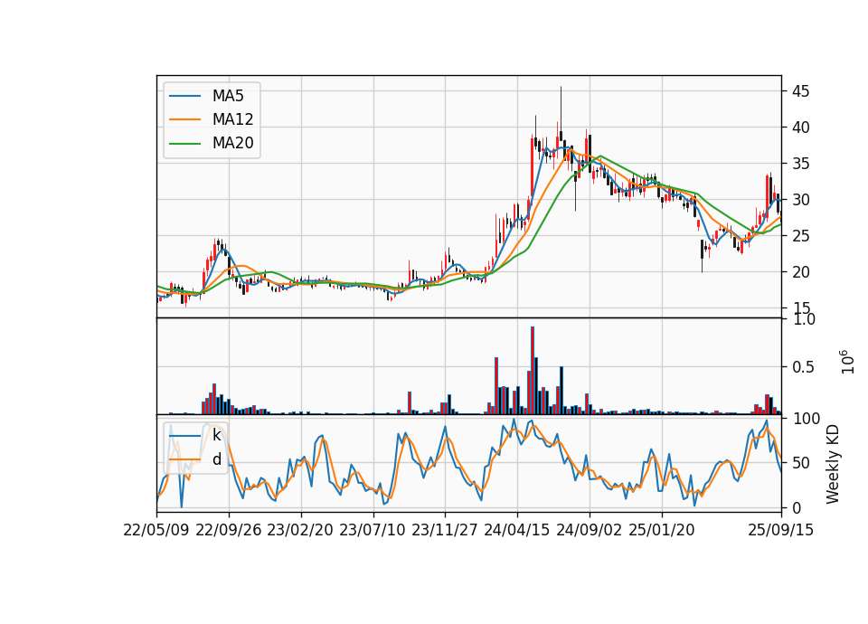Viewport: 868px width, 624px height.
Task: Click the green MA20 legend line sample
Action: click(184, 144)
